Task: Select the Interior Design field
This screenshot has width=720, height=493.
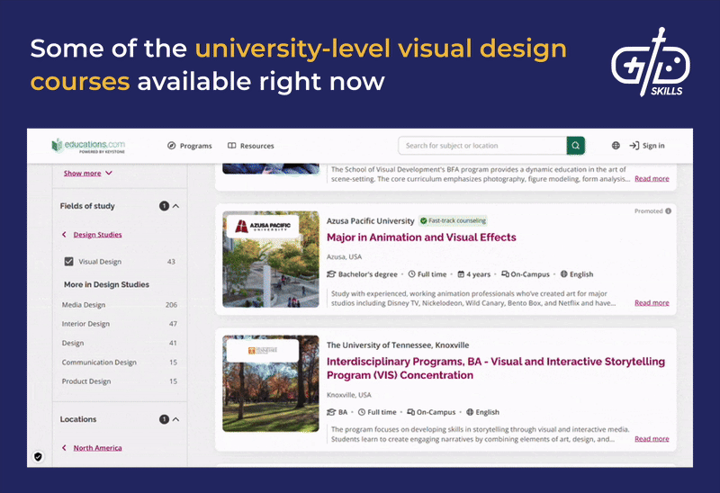Action: 120,324
